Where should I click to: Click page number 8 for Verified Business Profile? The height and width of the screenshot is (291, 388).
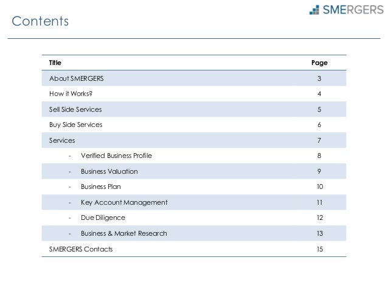tap(319, 156)
